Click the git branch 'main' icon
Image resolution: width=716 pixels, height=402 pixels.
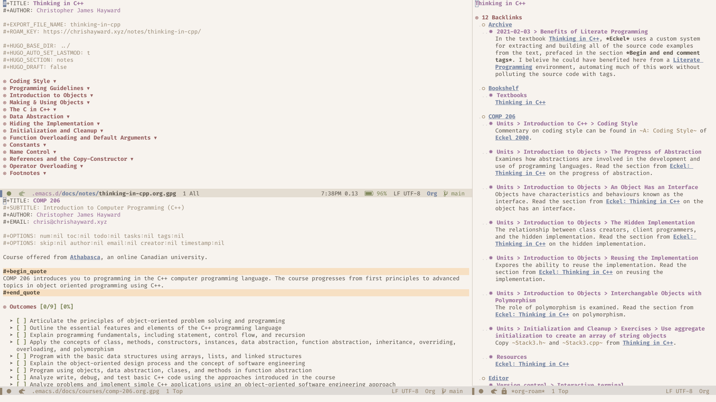point(446,193)
